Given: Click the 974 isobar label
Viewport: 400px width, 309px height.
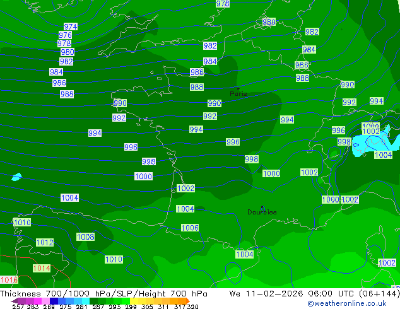Looking at the screenshot, I should (x=71, y=26).
